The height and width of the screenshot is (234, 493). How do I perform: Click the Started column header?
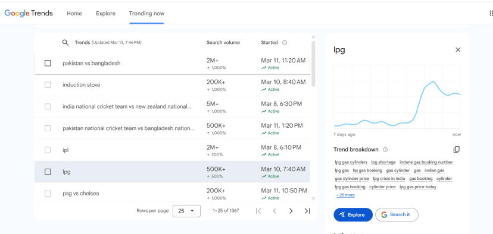[x=270, y=43]
